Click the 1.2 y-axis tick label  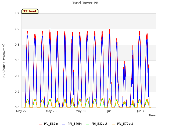tap(17, 13)
